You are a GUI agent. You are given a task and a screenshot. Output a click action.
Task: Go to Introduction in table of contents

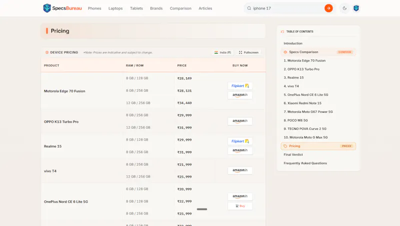pyautogui.click(x=293, y=43)
